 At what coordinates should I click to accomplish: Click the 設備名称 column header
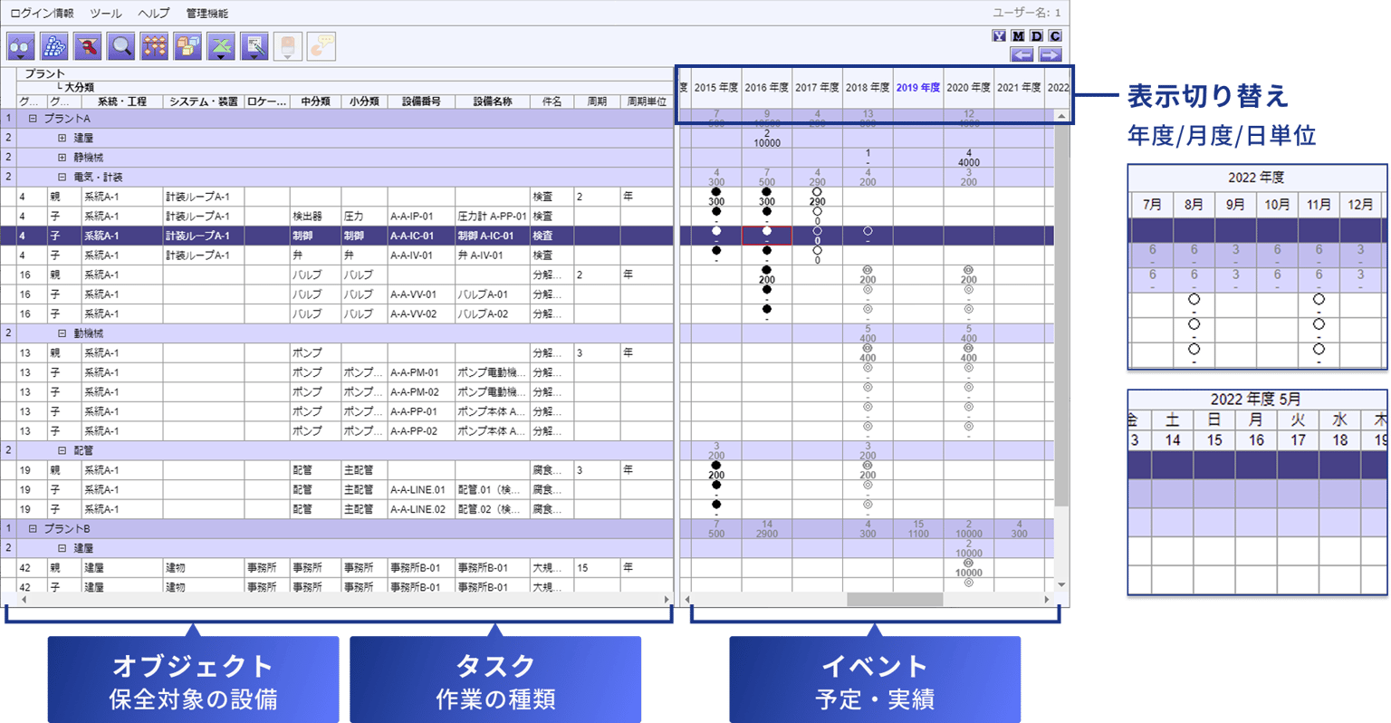(493, 102)
